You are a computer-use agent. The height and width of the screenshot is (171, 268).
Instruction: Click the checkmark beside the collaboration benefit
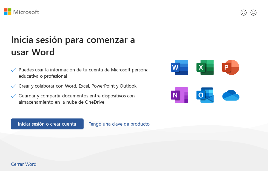click(13, 86)
